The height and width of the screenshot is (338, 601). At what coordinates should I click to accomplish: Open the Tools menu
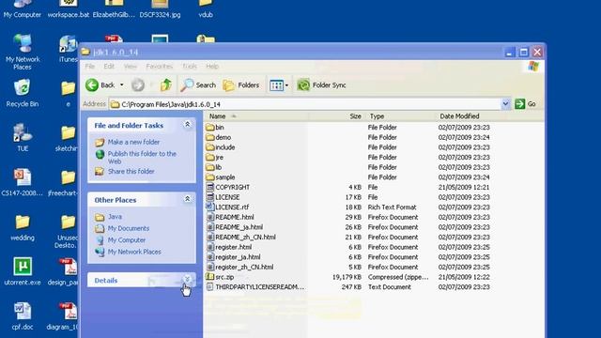tap(190, 67)
